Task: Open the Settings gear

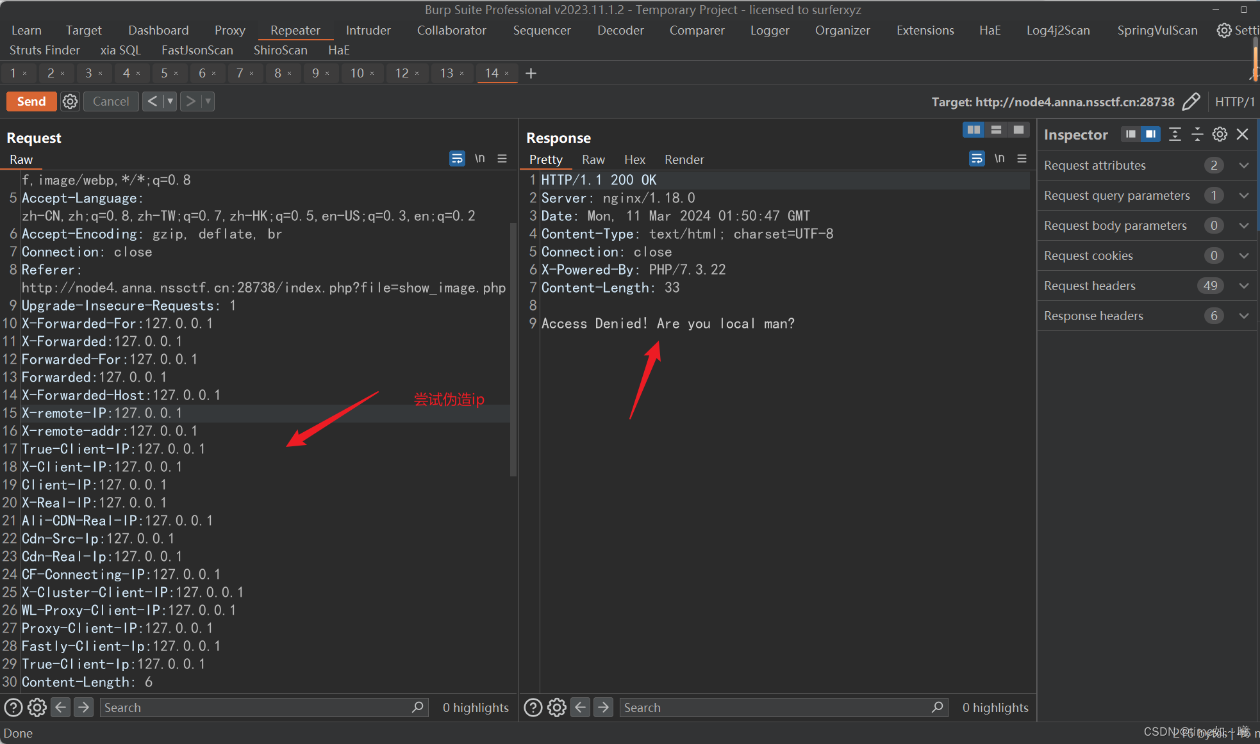Action: (x=1224, y=30)
